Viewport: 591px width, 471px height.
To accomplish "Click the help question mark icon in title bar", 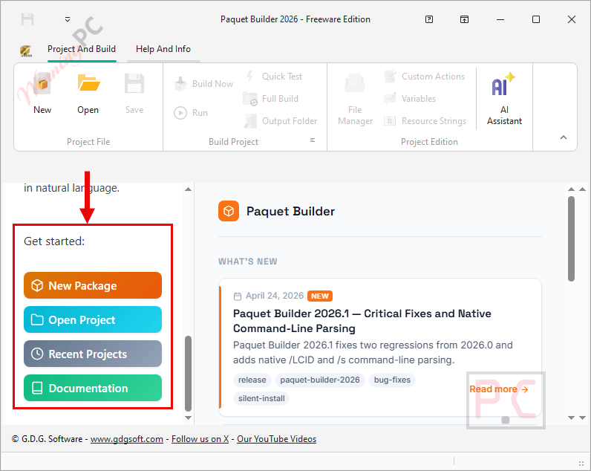I will [x=429, y=19].
